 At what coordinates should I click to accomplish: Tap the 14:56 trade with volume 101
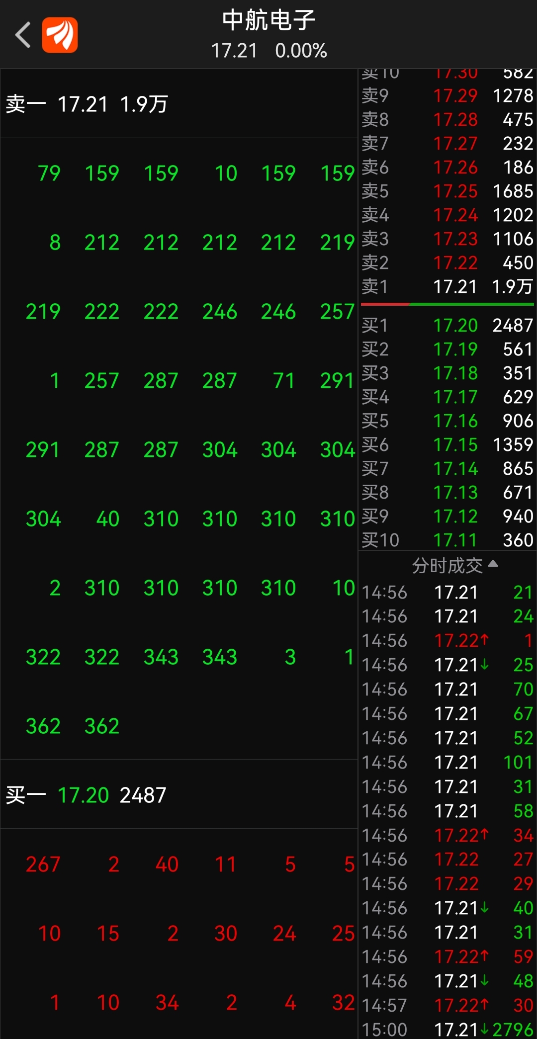[x=447, y=762]
